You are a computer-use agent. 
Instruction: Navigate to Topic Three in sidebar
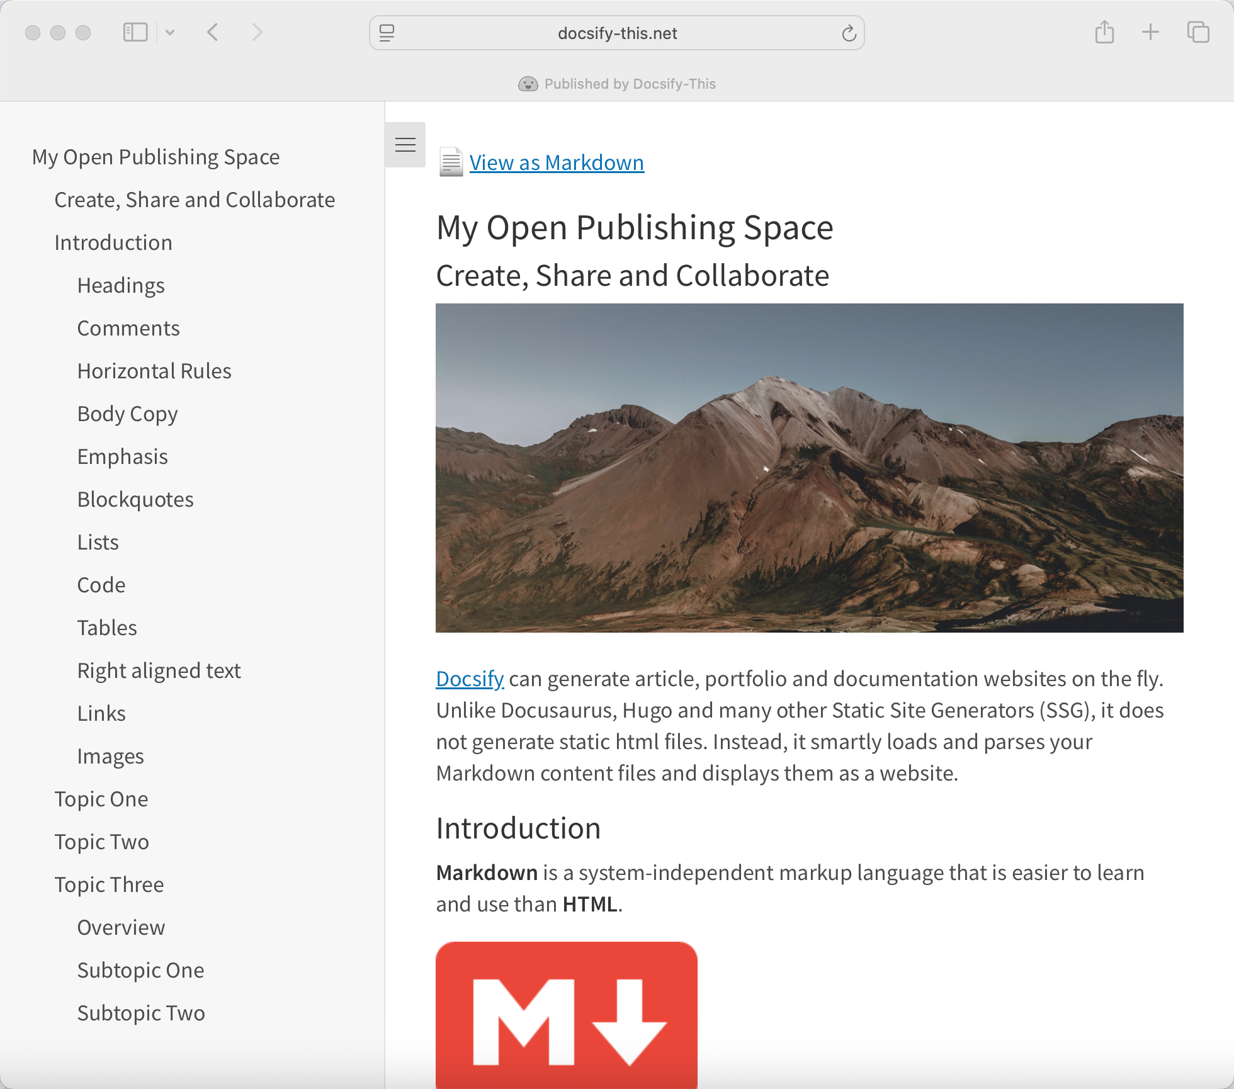pos(110,884)
